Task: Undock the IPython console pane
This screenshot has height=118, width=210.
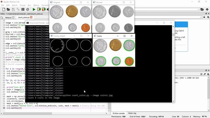Action: pos(206,70)
